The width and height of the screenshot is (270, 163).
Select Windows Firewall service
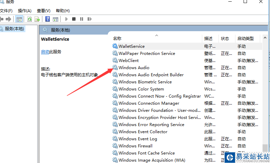[187, 146]
